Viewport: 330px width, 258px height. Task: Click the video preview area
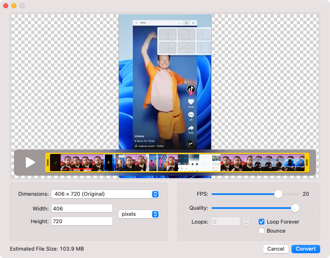(x=165, y=82)
